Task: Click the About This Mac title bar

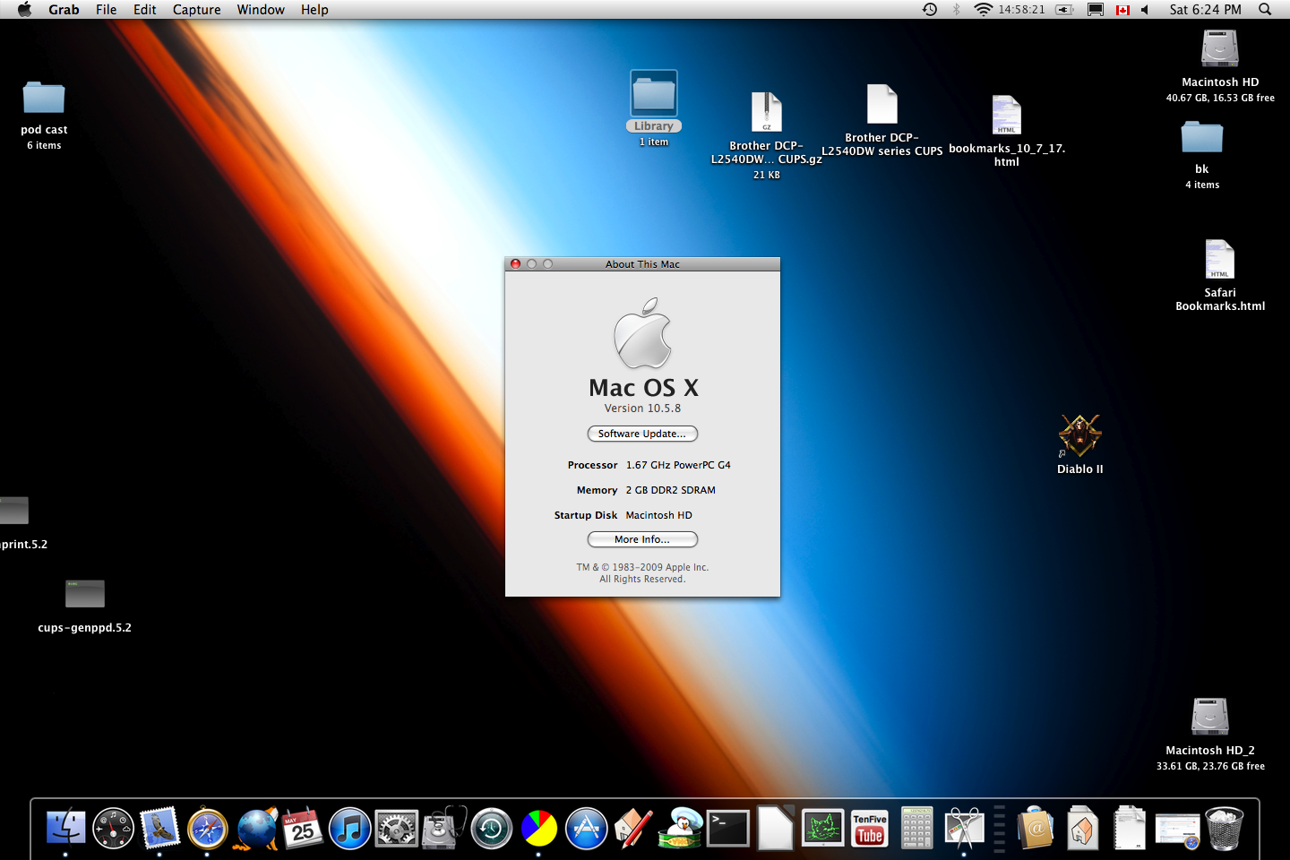Action: [x=642, y=264]
